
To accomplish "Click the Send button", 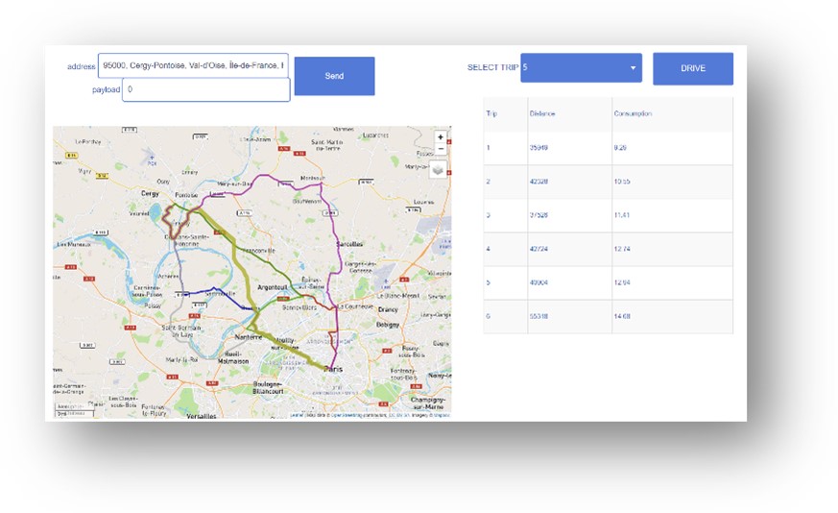I will pos(334,76).
